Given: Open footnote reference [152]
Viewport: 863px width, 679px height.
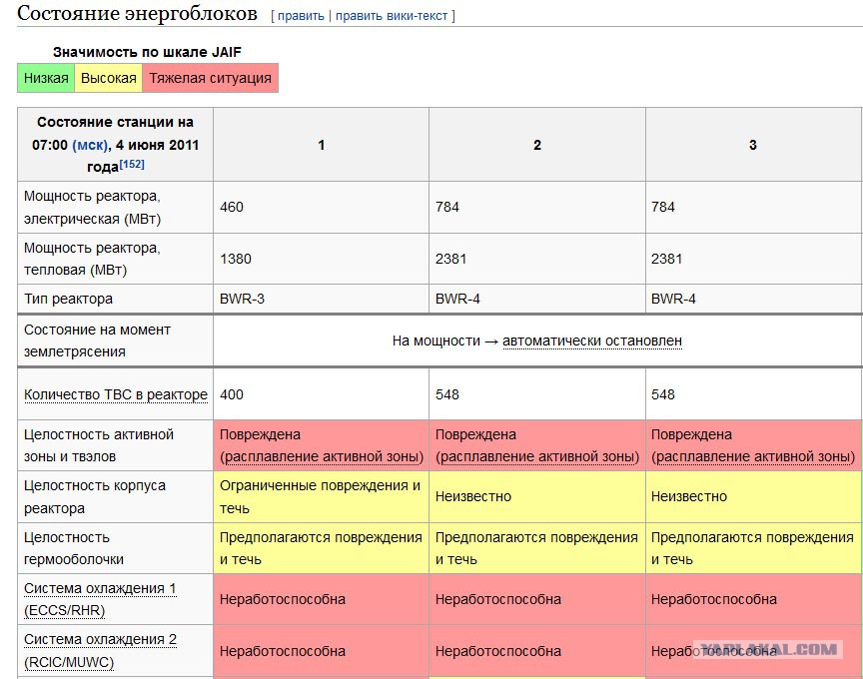Looking at the screenshot, I should (132, 164).
